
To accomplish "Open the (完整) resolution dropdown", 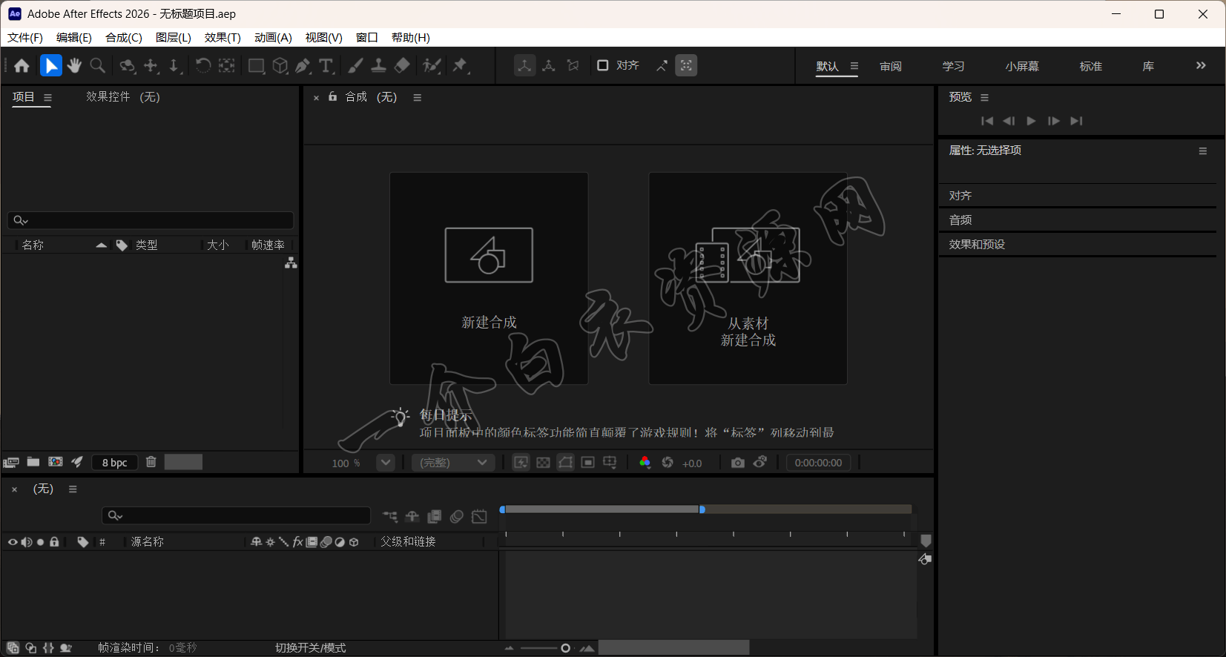I will tap(453, 463).
